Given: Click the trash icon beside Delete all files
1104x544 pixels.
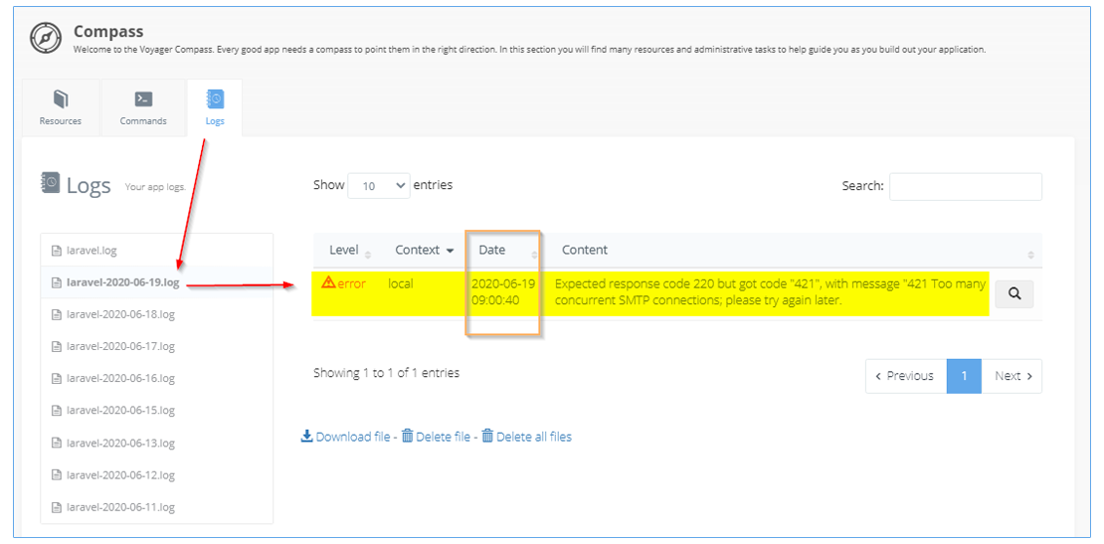Looking at the screenshot, I should pos(487,437).
